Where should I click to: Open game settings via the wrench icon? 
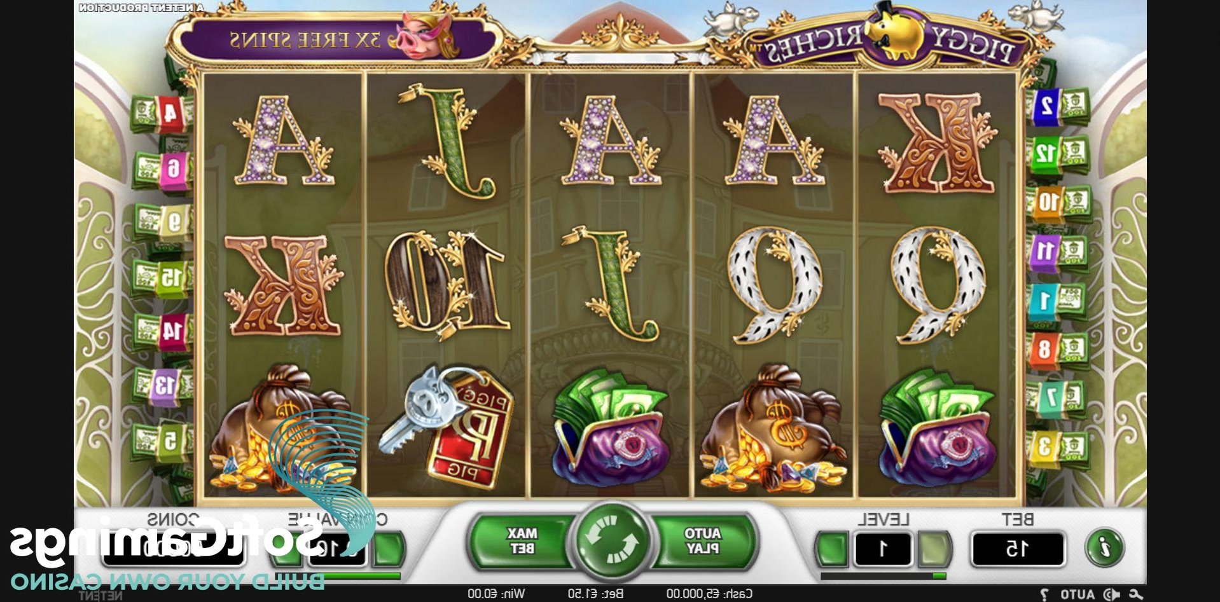pos(1136,594)
